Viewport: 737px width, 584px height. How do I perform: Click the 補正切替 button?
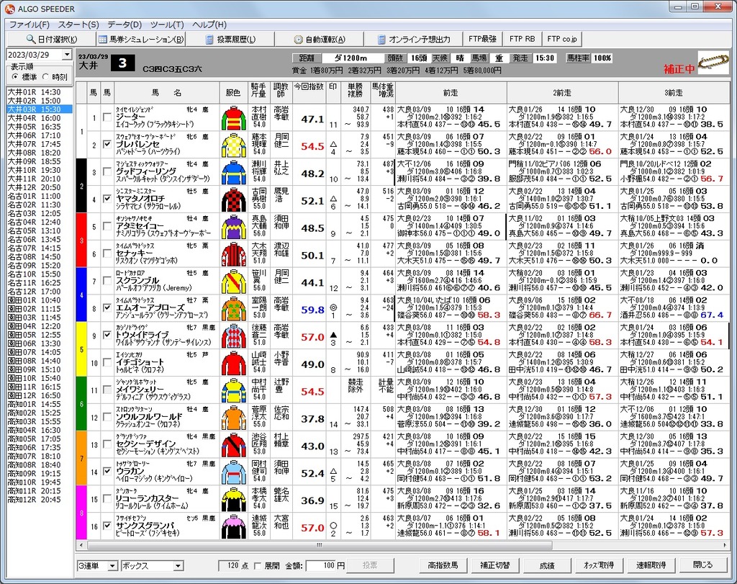point(494,565)
